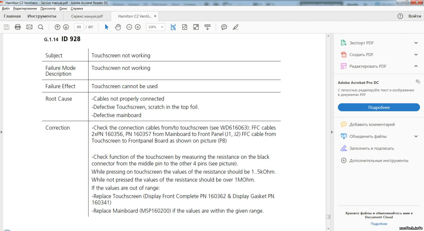Select the Hand pan tool

118,27
